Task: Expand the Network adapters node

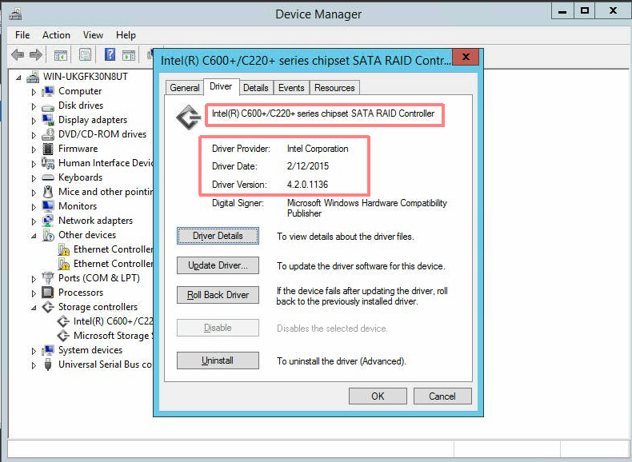Action: (34, 221)
